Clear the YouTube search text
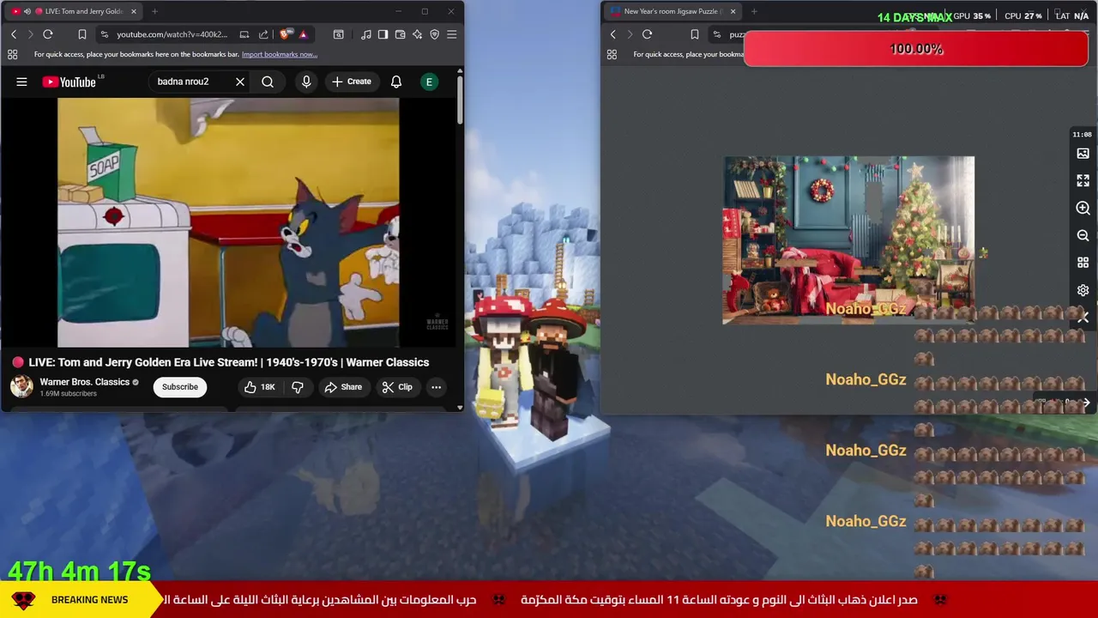Screen dimensions: 1098x618 click(x=240, y=82)
